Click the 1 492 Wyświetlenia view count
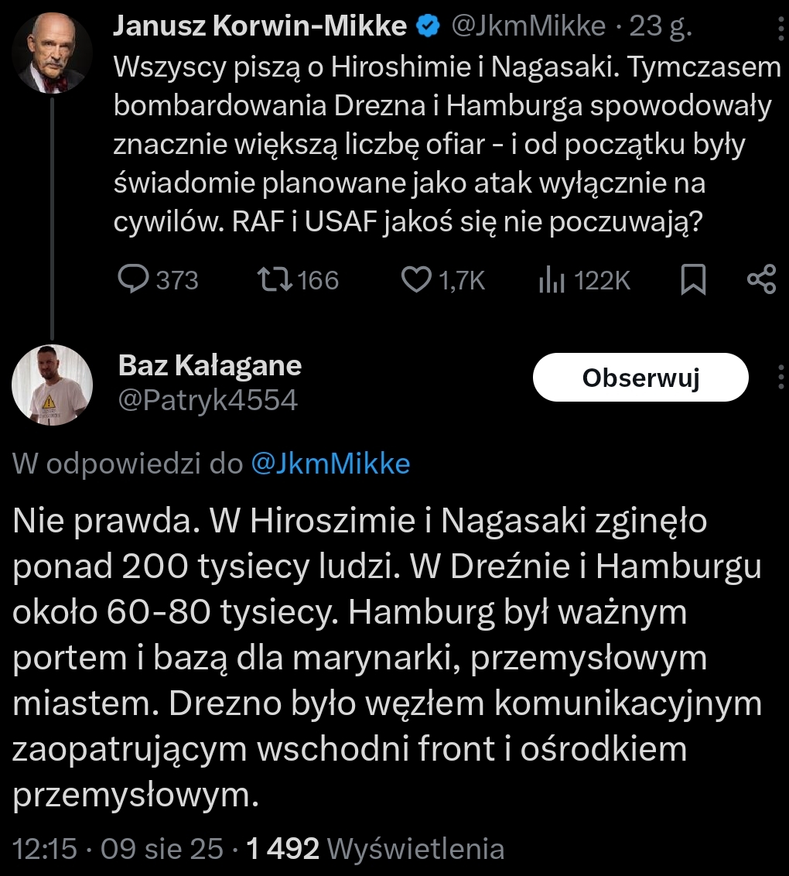This screenshot has height=876, width=789. 374,849
